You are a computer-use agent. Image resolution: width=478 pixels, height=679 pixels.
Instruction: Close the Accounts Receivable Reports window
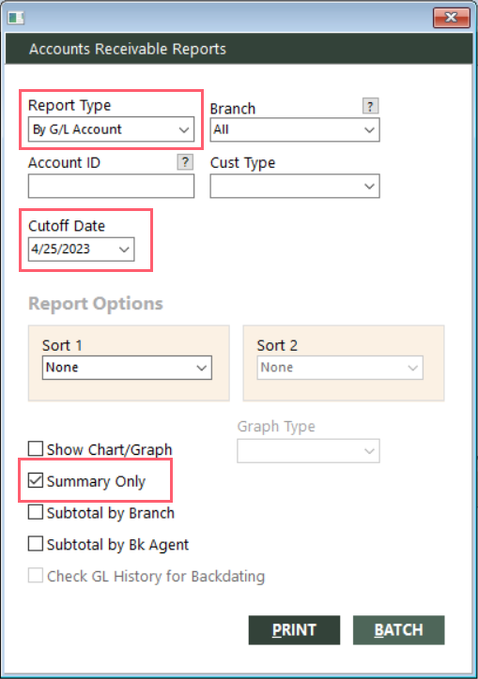coord(451,17)
